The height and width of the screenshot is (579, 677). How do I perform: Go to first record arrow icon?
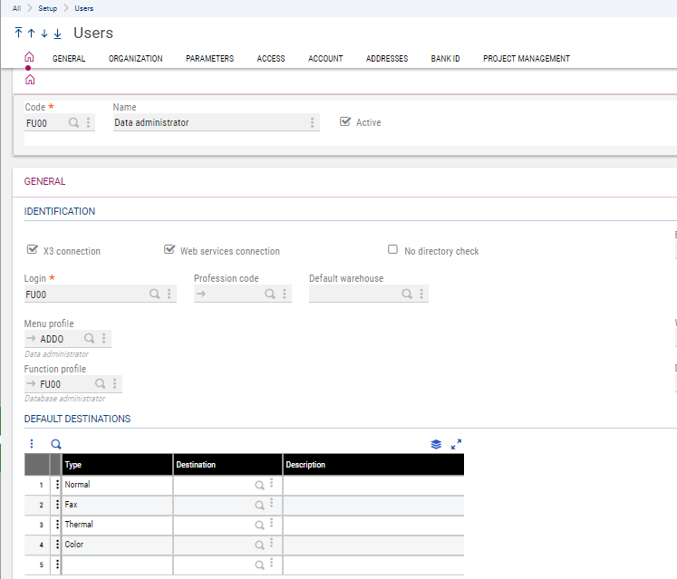coord(18,34)
